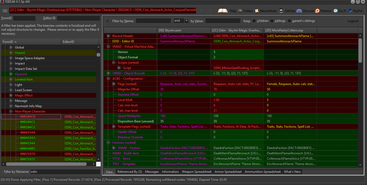367x185 pixels.
Task: Open the What's New tab
Action: click(292, 172)
